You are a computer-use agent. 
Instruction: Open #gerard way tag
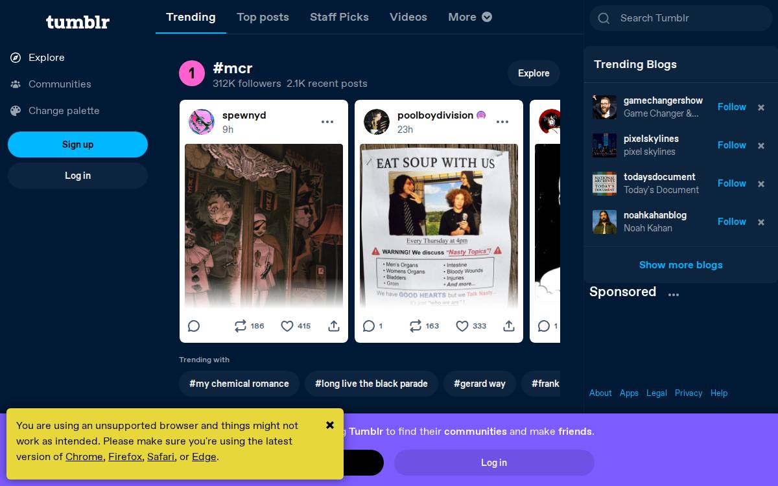coord(480,384)
